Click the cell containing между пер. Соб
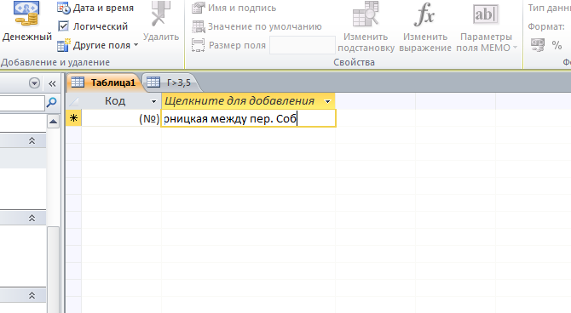The width and height of the screenshot is (571, 313). (x=248, y=118)
